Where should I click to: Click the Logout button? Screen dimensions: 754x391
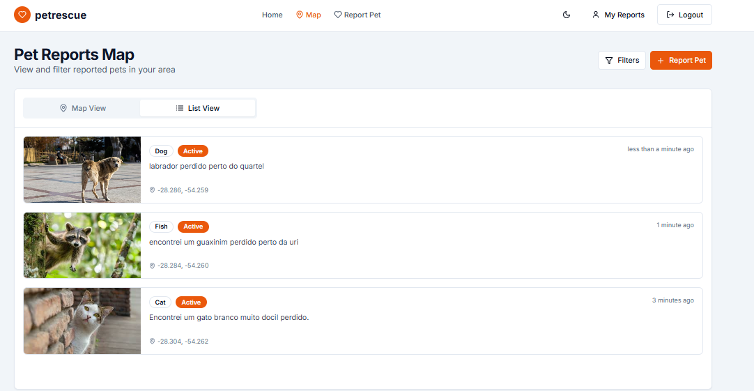pos(684,15)
